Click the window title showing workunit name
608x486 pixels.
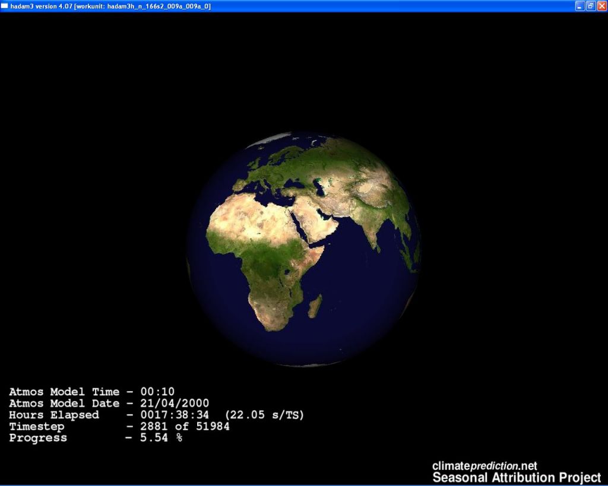tap(110, 6)
